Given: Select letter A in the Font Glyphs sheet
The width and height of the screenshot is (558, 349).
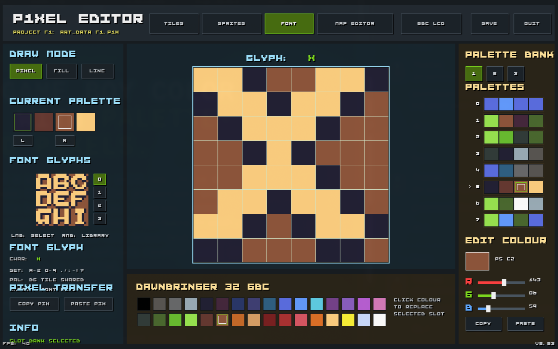Looking at the screenshot, I should point(45,182).
